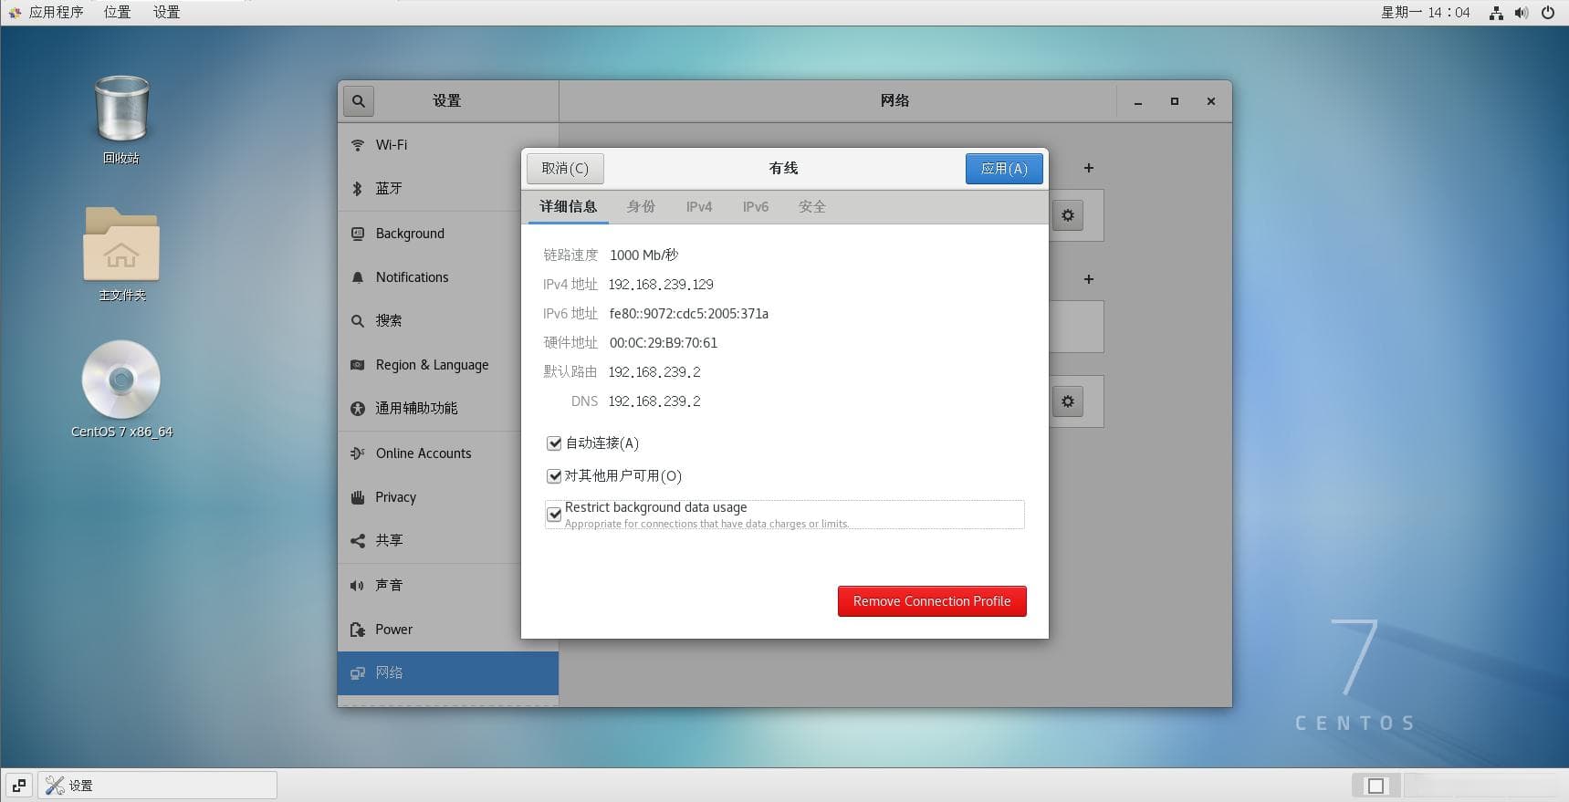Viewport: 1569px width, 802px height.
Task: Toggle Restrict background data usage checkbox
Action: pos(554,515)
